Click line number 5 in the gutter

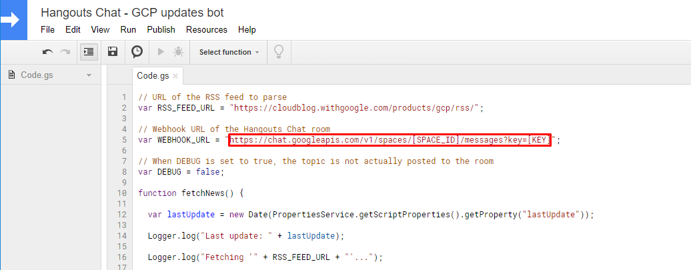click(124, 141)
